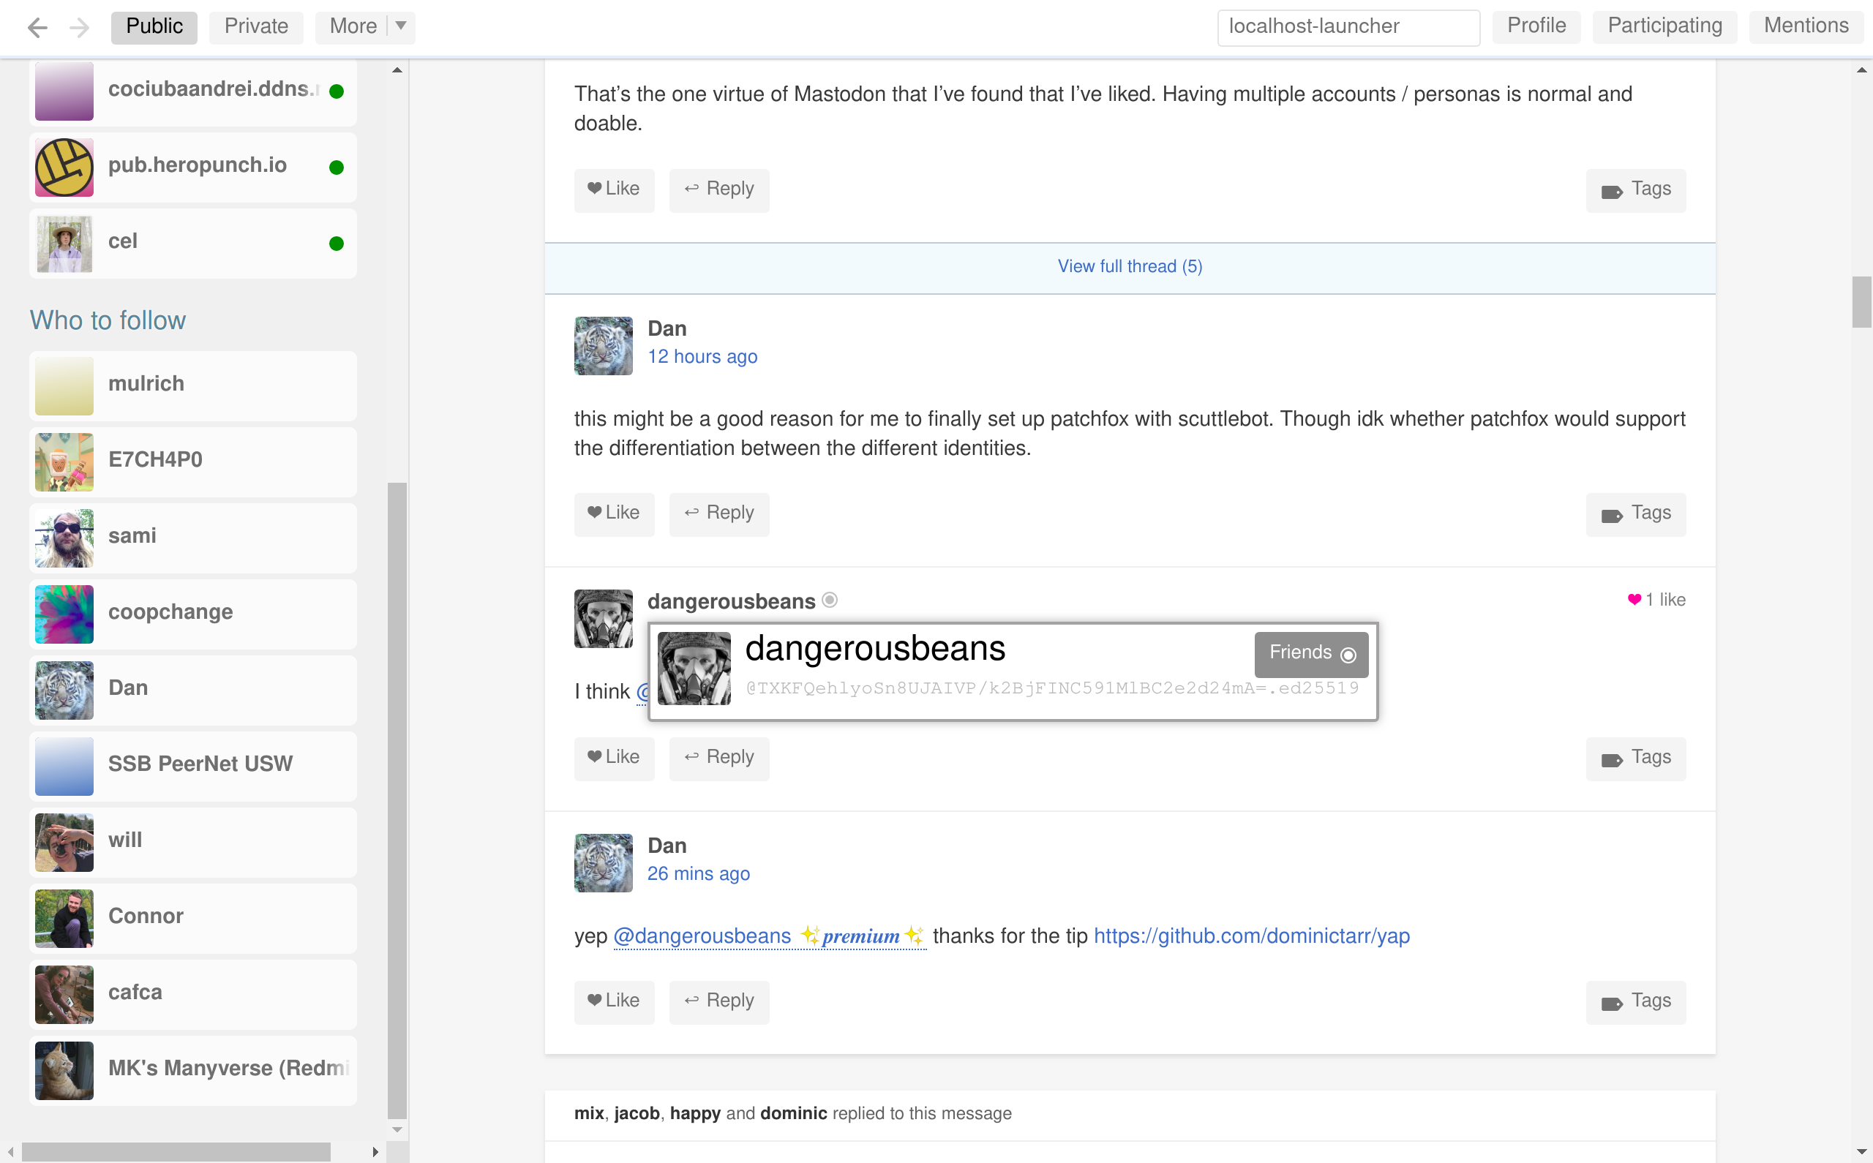Open Connor's profile avatar
The height and width of the screenshot is (1163, 1873).
pos(64,919)
